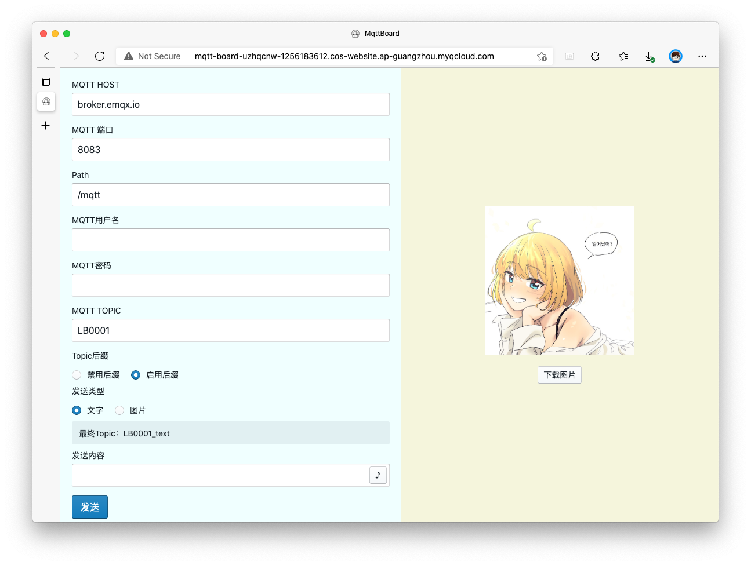751x565 pixels.
Task: Open the user profile avatar
Action: click(676, 56)
